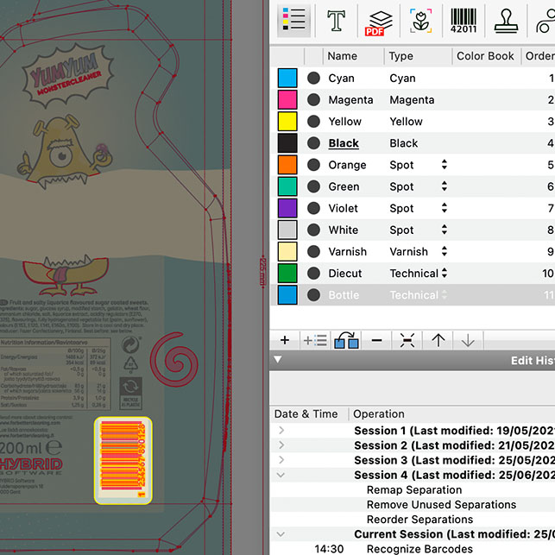555x555 pixels.
Task: Toggle visibility dot for Green
Action: coord(313,186)
